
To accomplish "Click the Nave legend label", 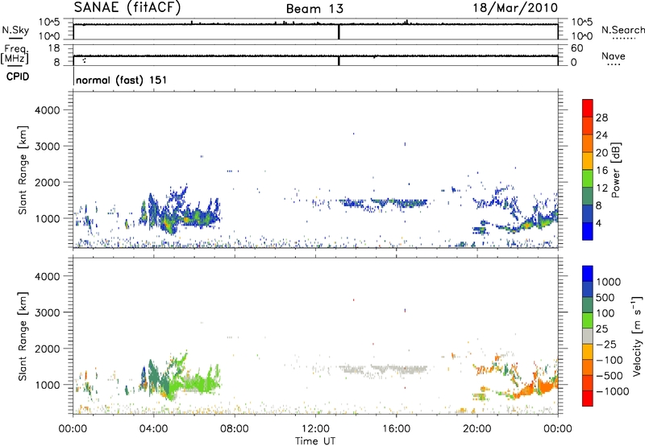I will pos(614,56).
